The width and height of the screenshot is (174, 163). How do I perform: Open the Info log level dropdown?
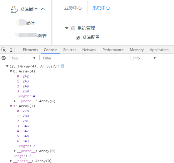(x=144, y=58)
